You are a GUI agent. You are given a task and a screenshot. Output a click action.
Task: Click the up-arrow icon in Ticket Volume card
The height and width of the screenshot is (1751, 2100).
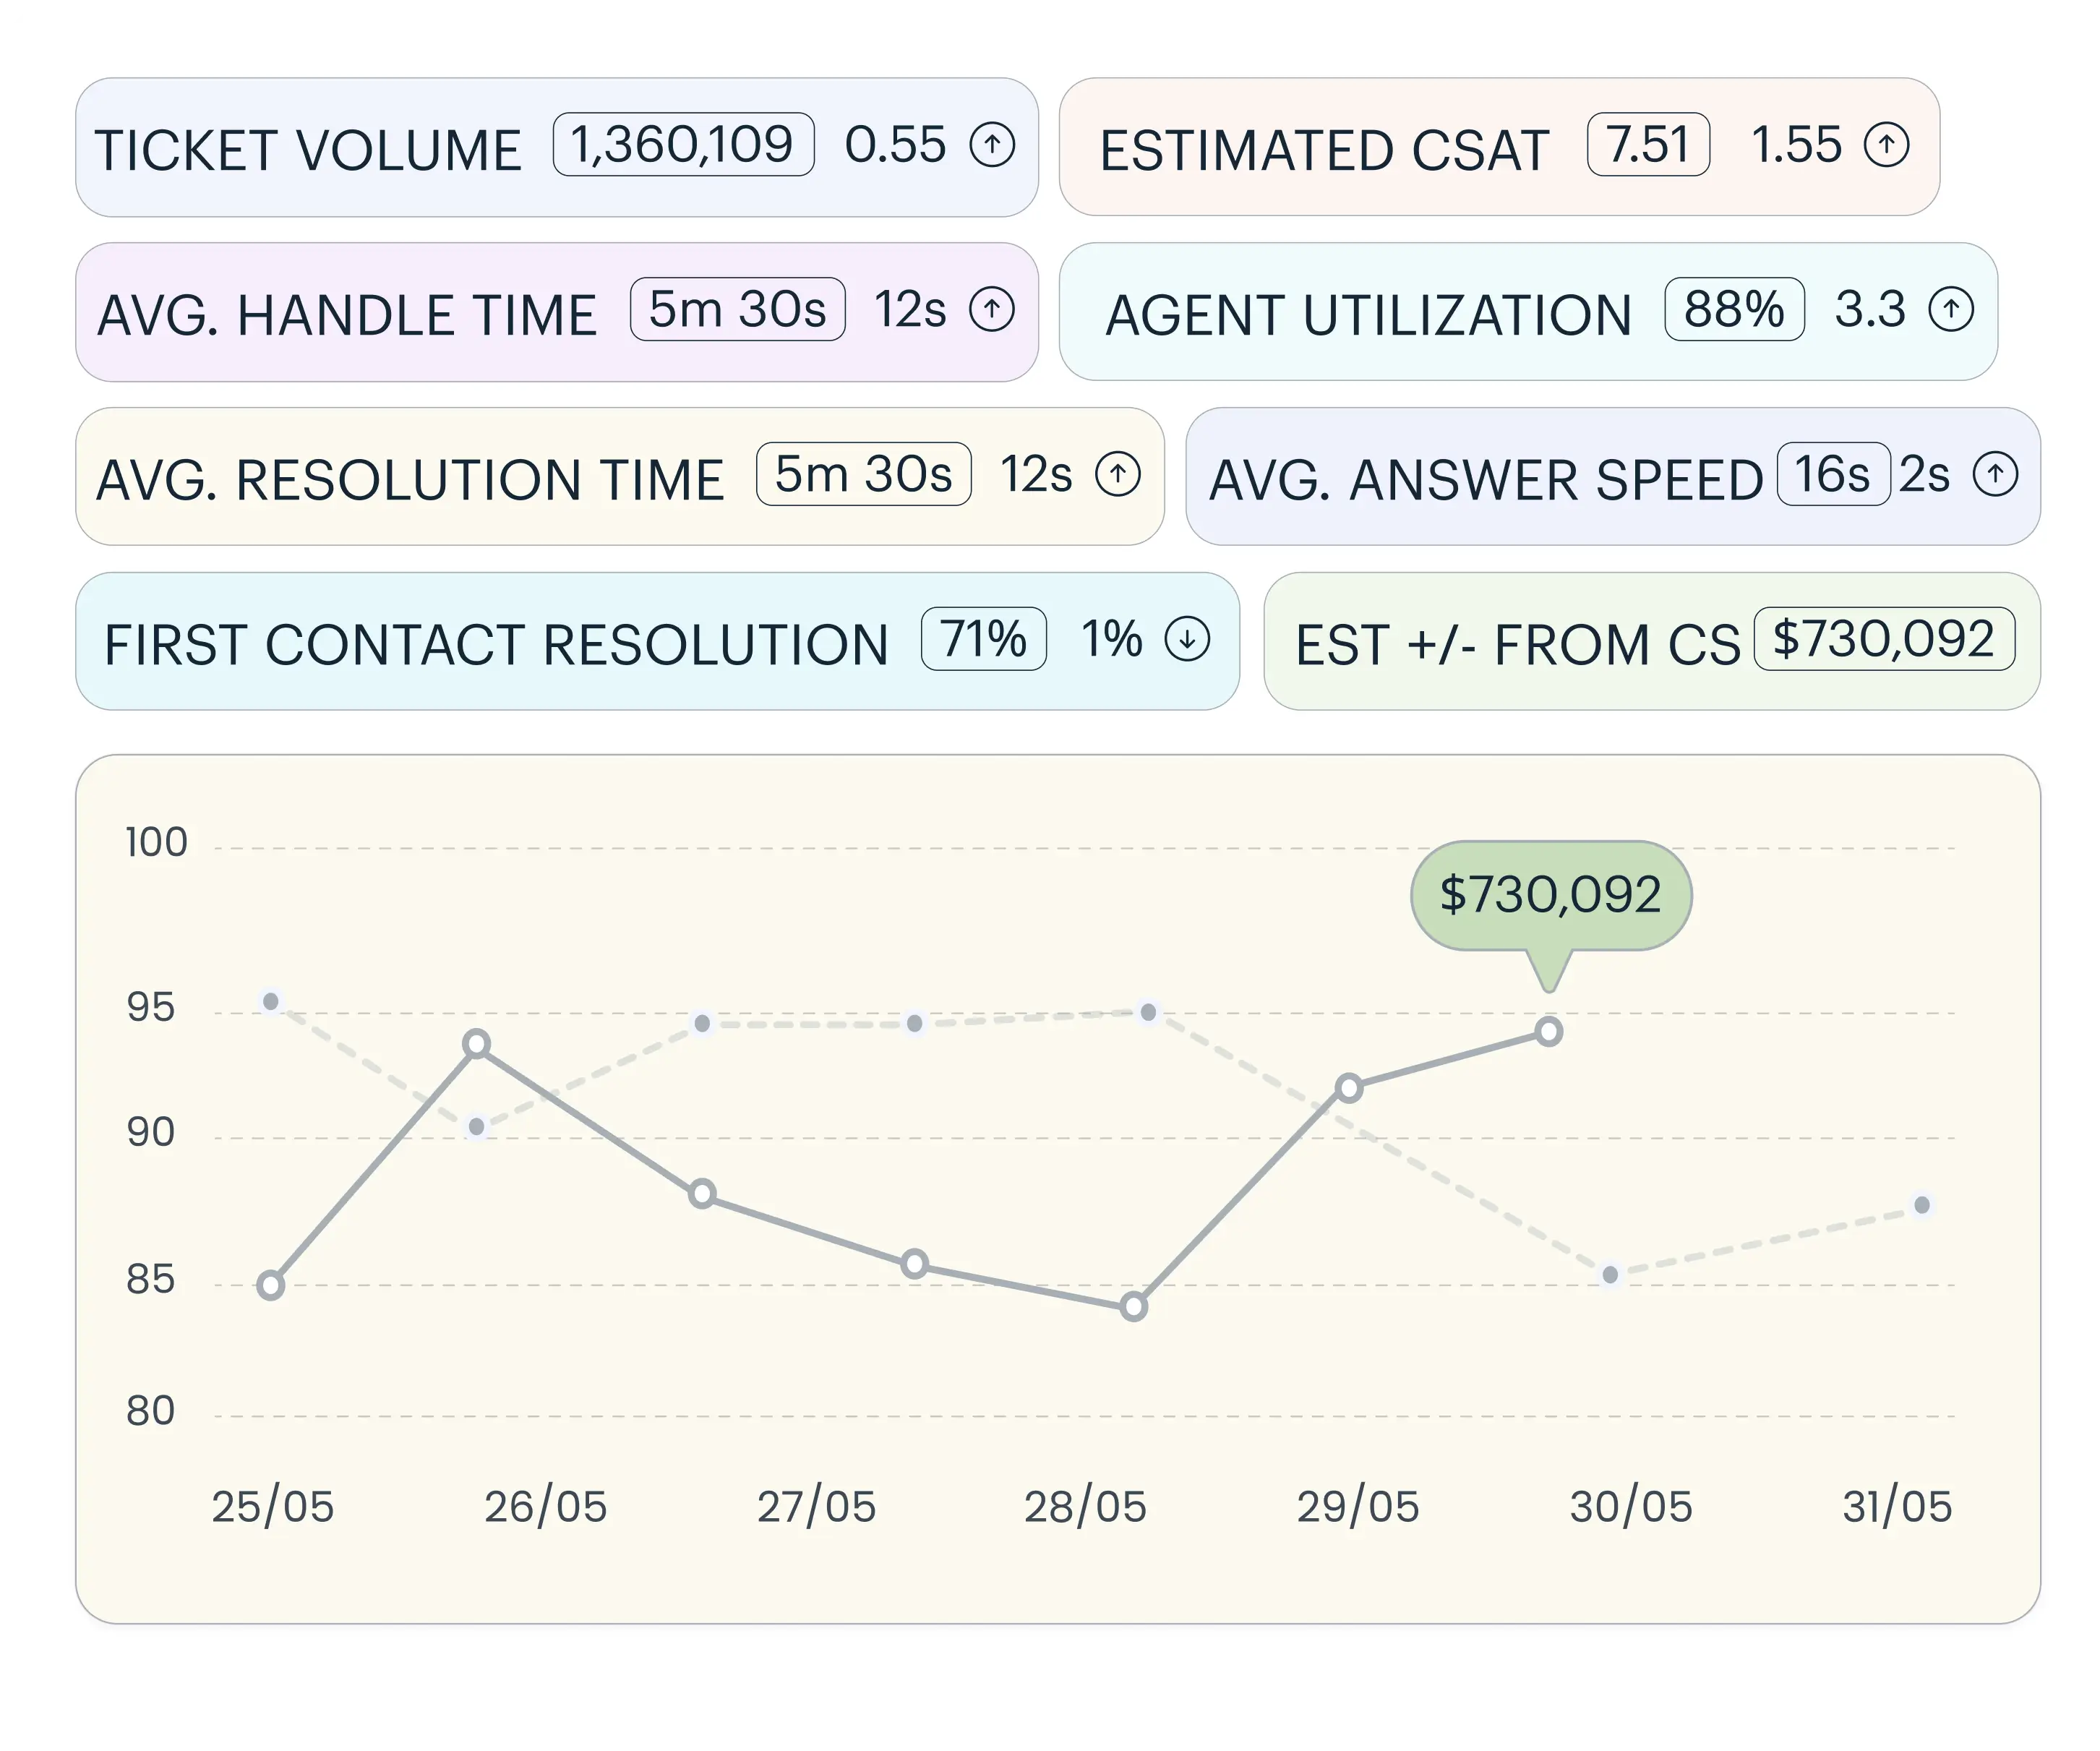992,145
